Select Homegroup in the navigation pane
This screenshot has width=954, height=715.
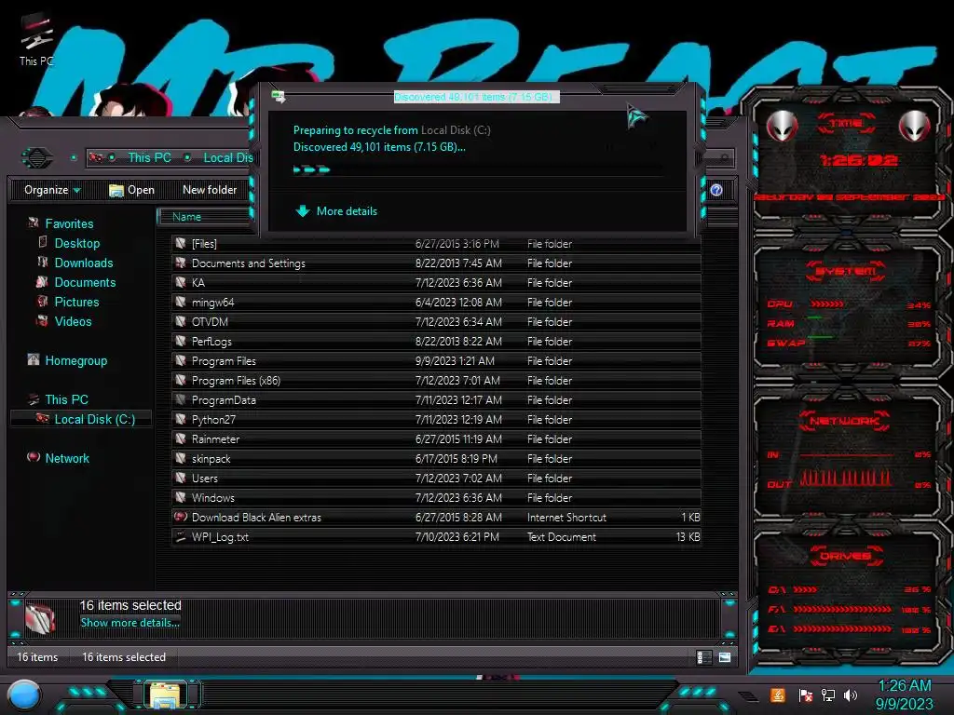tap(76, 360)
